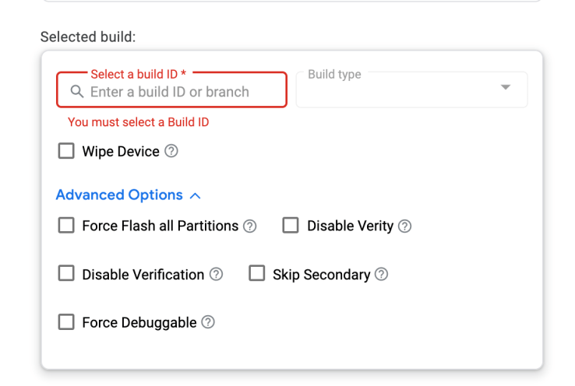Enable the Wipe Device checkbox
The width and height of the screenshot is (575, 386).
66,151
